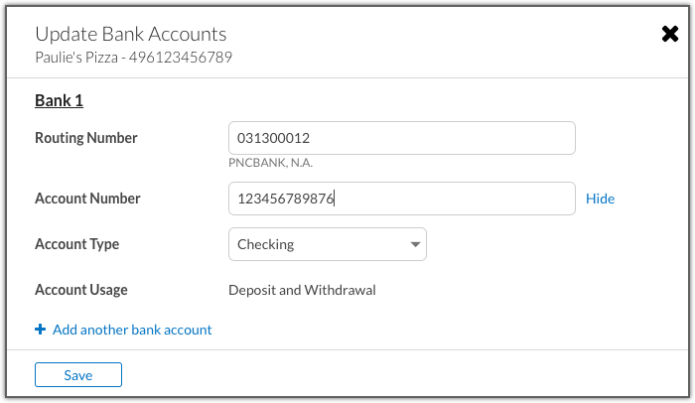The height and width of the screenshot is (403, 695).
Task: Focus the Account Number input field
Action: pyautogui.click(x=401, y=199)
